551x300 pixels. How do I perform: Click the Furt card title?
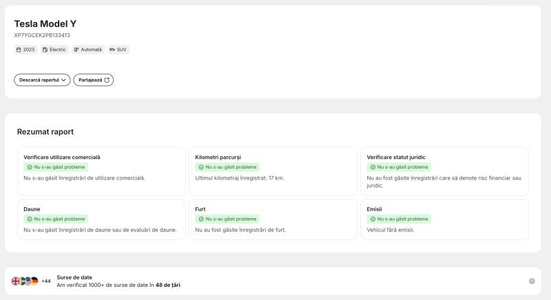click(200, 209)
